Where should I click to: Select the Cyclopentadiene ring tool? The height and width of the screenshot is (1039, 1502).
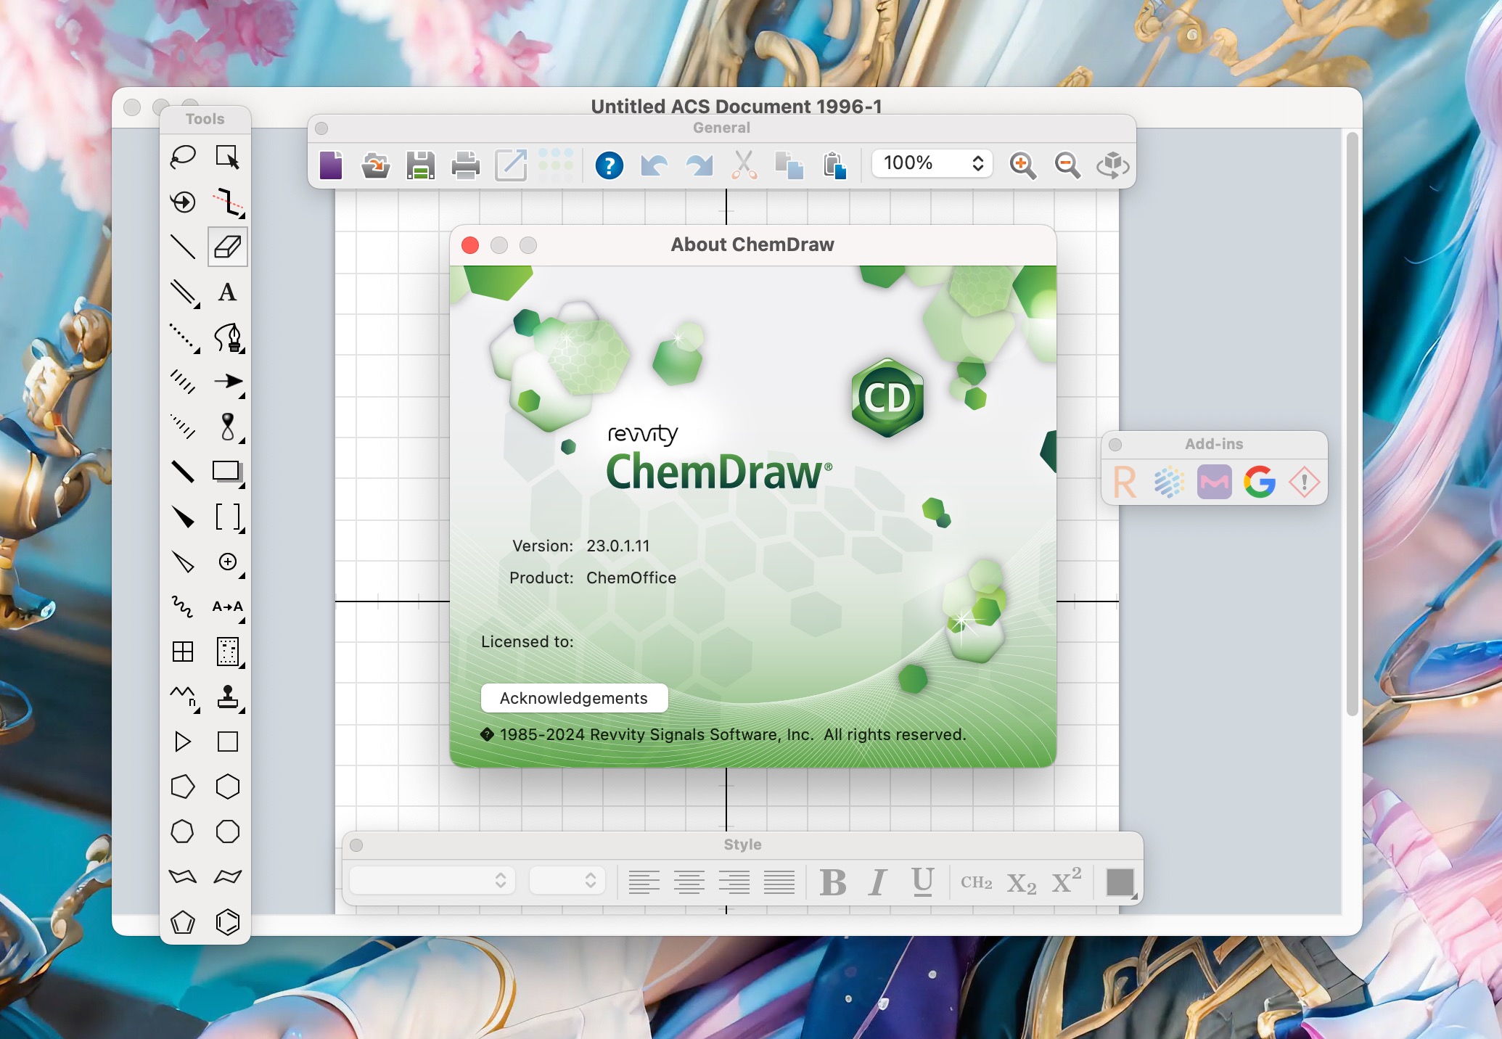click(183, 921)
